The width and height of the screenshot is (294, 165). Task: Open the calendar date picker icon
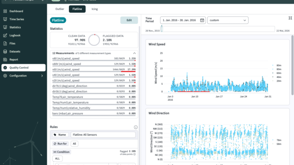click(x=202, y=20)
